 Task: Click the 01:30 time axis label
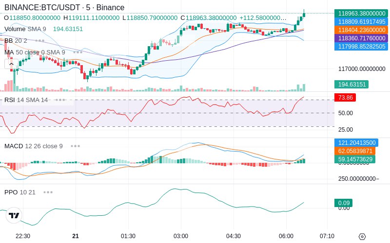(x=128, y=236)
